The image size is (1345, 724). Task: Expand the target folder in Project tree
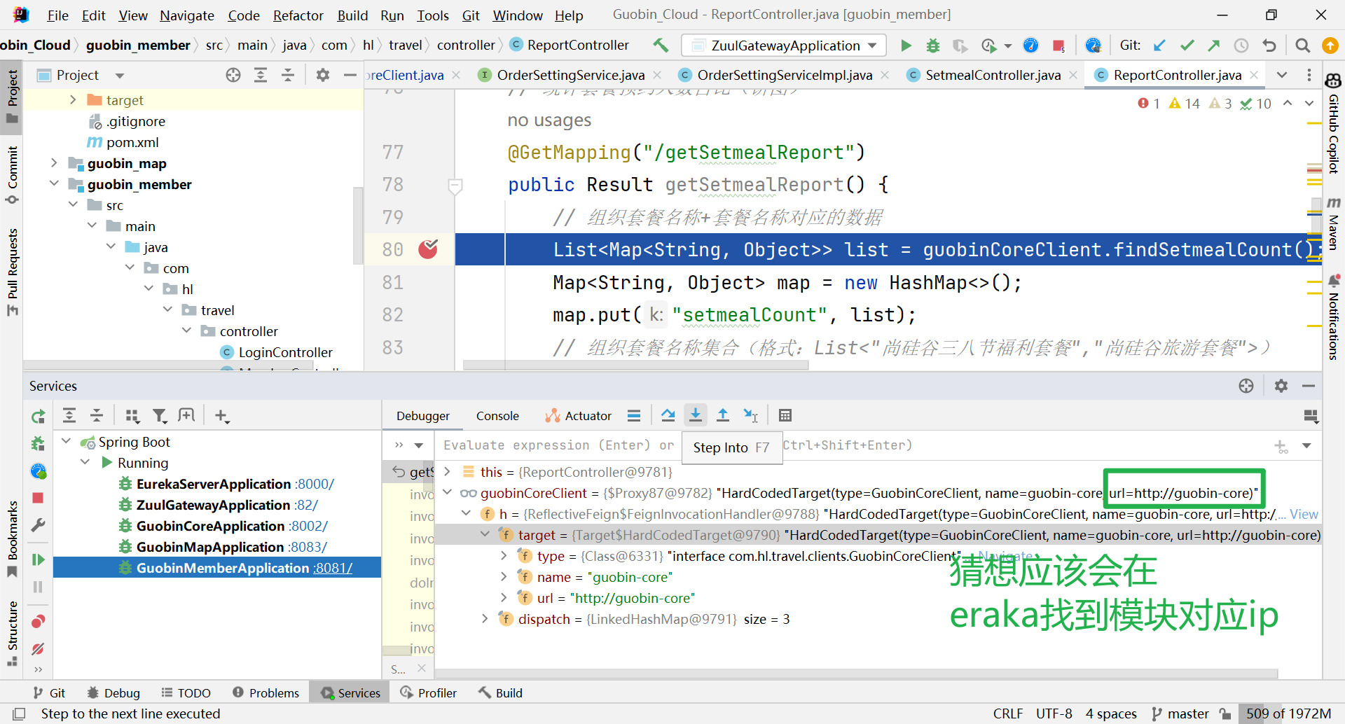tap(73, 100)
